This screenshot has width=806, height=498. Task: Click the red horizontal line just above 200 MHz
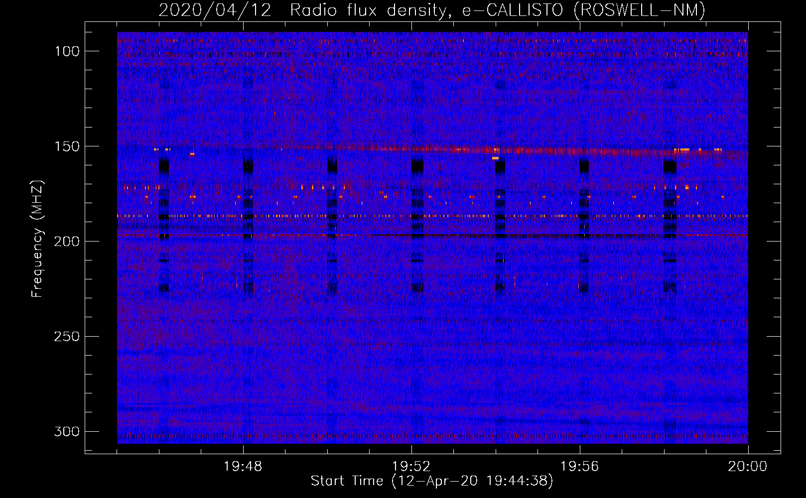click(432, 235)
